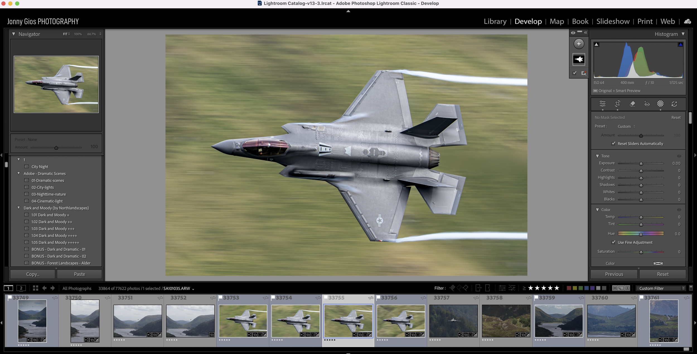Uncheck Use Fine Adjustment
Viewport: 697px width, 354px height.
(613, 242)
